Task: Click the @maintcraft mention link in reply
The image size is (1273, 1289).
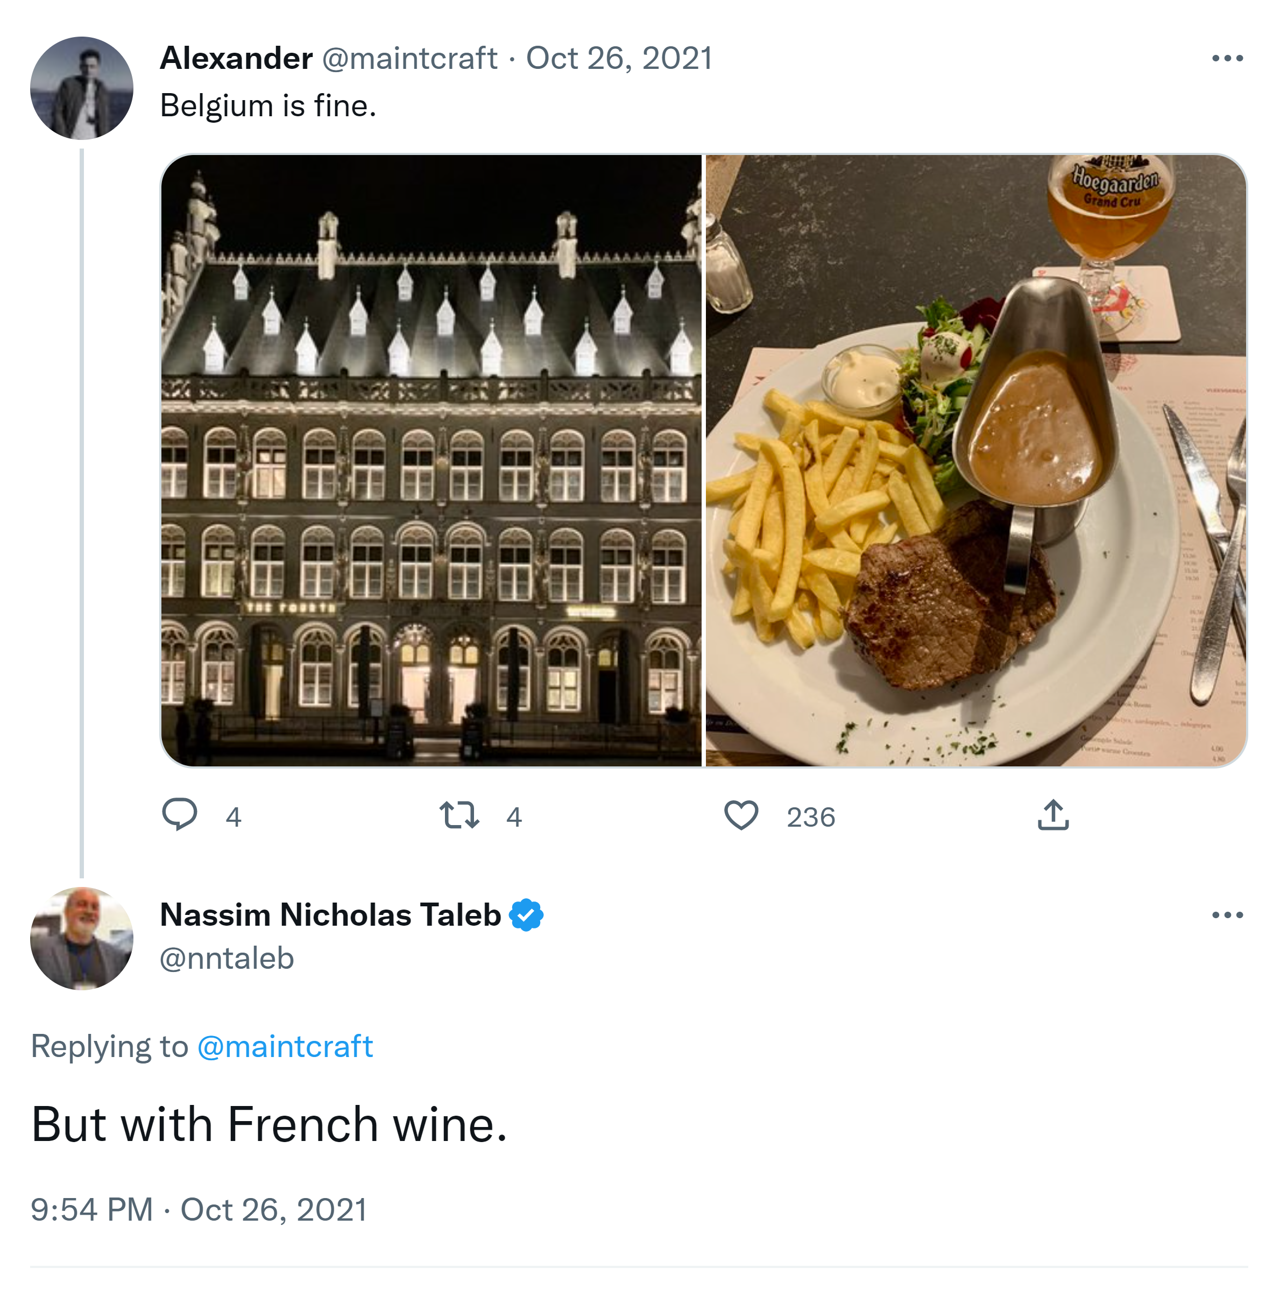Action: [285, 1046]
